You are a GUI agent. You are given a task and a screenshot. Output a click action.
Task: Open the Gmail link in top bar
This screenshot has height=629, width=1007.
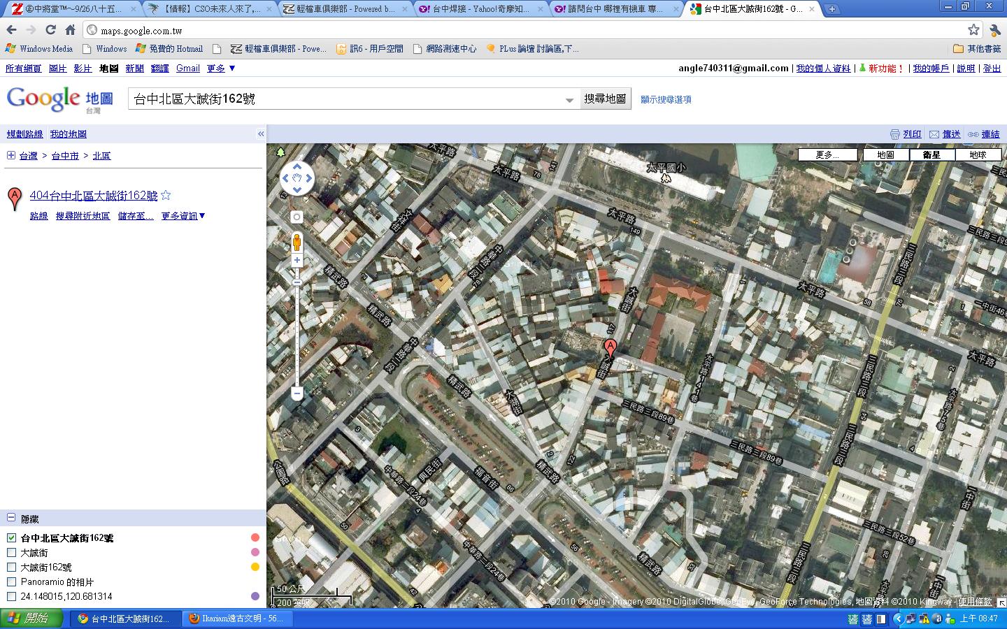tap(188, 68)
